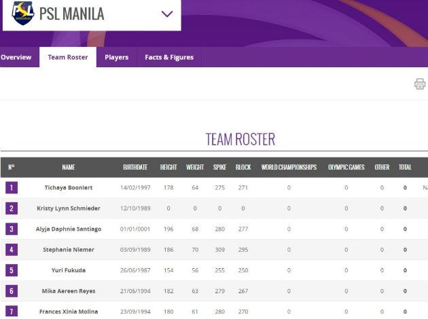Expand the PSL Manila team dropdown
Screen dimensions: 428x319
(x=167, y=14)
